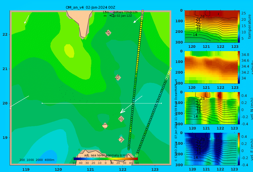Select the large white current arrow head near 122E
This screenshot has width=253, height=172.
click(x=122, y=111)
